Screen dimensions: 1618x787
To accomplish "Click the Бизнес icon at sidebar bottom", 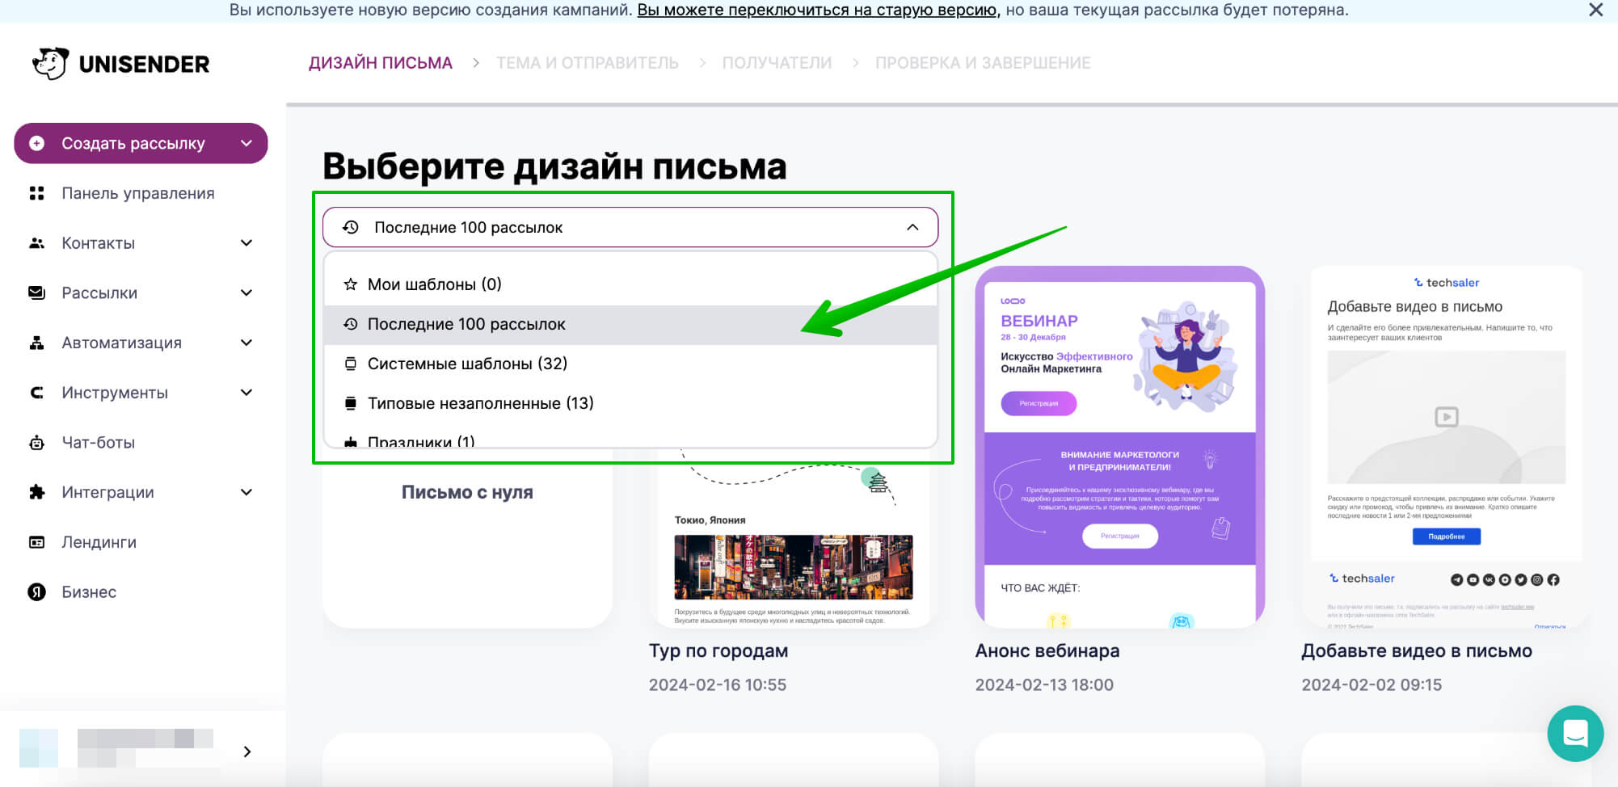I will click(x=37, y=591).
